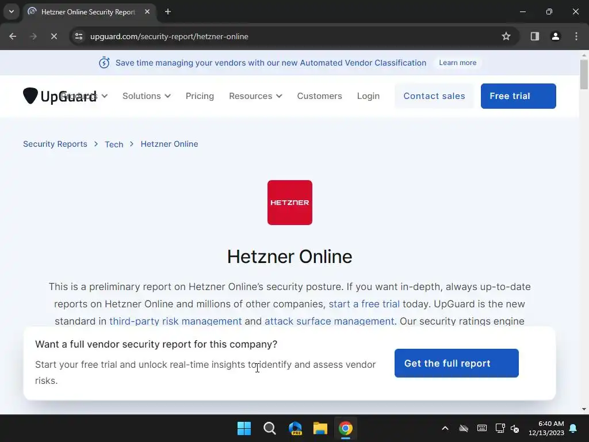The image size is (589, 442).
Task: Bookmark this page with star icon
Action: coord(506,36)
